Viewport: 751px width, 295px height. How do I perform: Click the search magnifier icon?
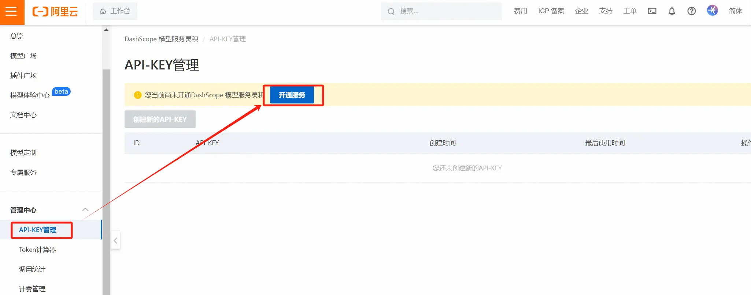pyautogui.click(x=391, y=11)
